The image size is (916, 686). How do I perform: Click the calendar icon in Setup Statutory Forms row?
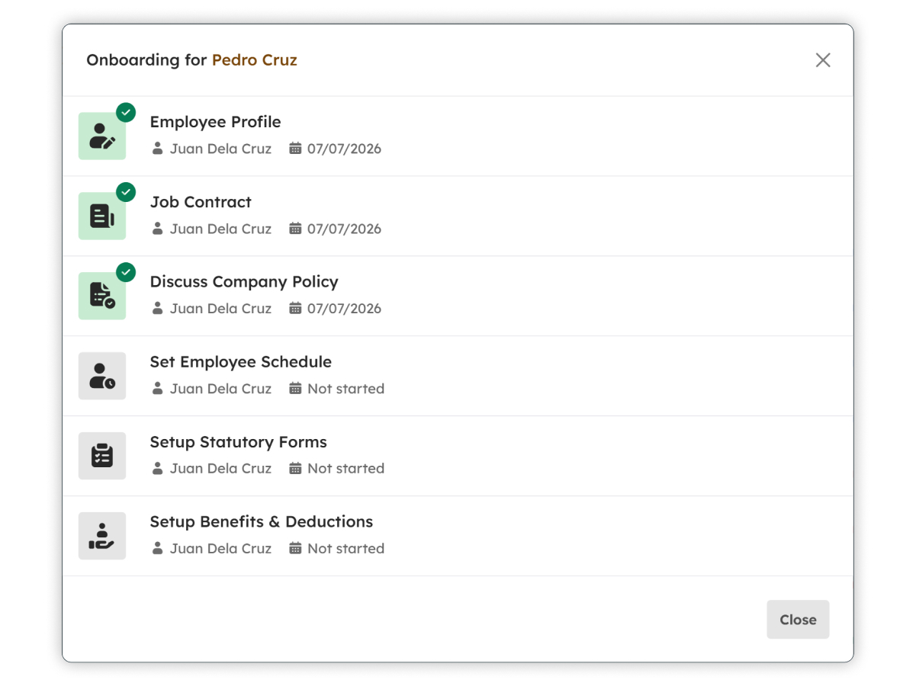click(x=295, y=469)
